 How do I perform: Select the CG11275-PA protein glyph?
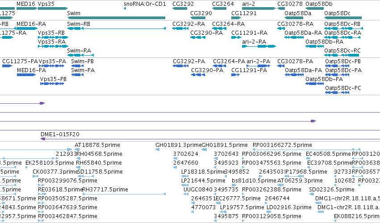[7, 66]
